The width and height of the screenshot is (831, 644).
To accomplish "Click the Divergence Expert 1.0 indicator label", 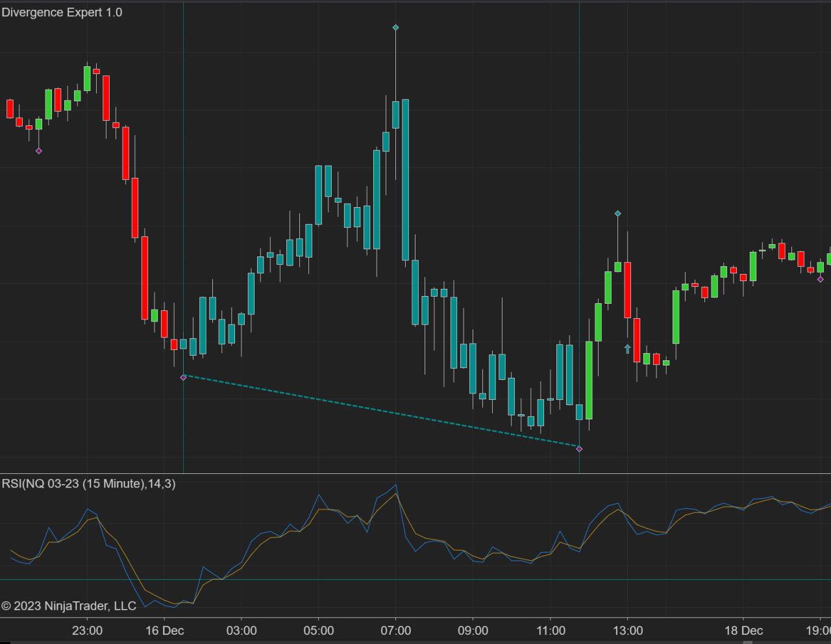I will pyautogui.click(x=62, y=12).
